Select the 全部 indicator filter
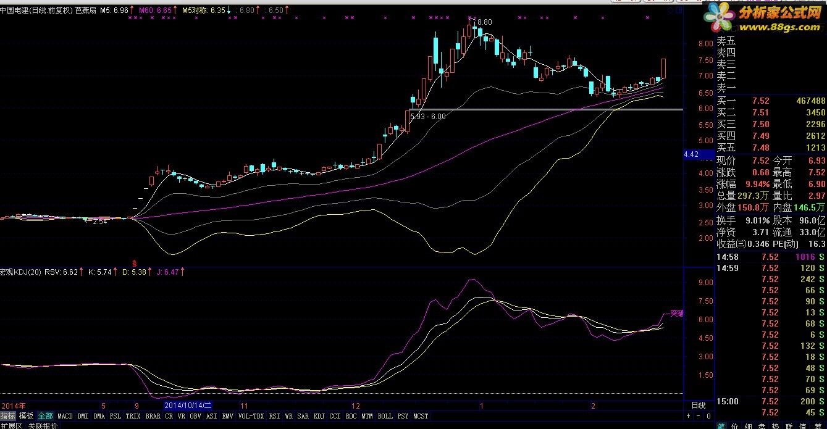This screenshot has height=429, width=827. point(45,416)
